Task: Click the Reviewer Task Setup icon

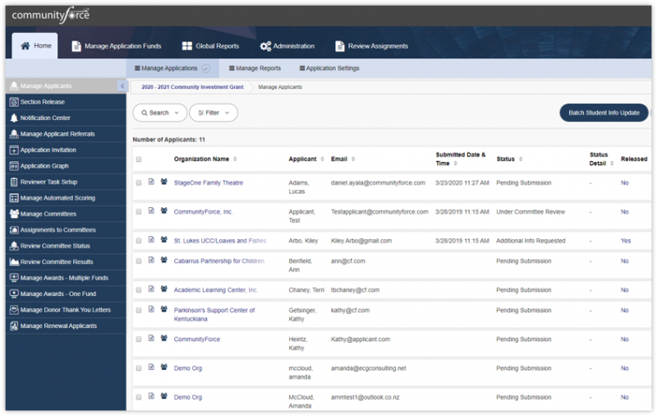Action: (13, 182)
